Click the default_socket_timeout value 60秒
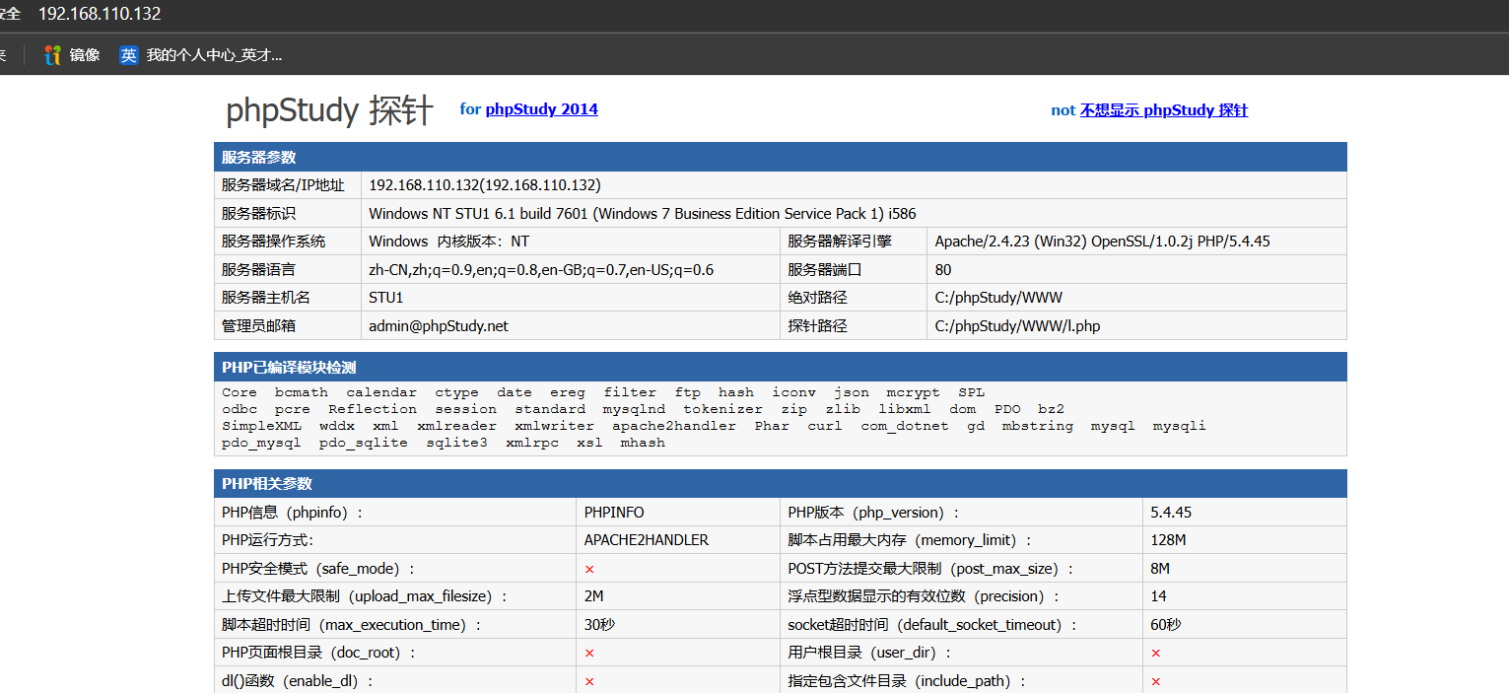Image resolution: width=1509 pixels, height=693 pixels. tap(1166, 624)
